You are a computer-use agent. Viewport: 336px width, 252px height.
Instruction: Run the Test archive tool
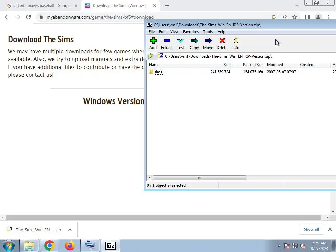(x=180, y=44)
